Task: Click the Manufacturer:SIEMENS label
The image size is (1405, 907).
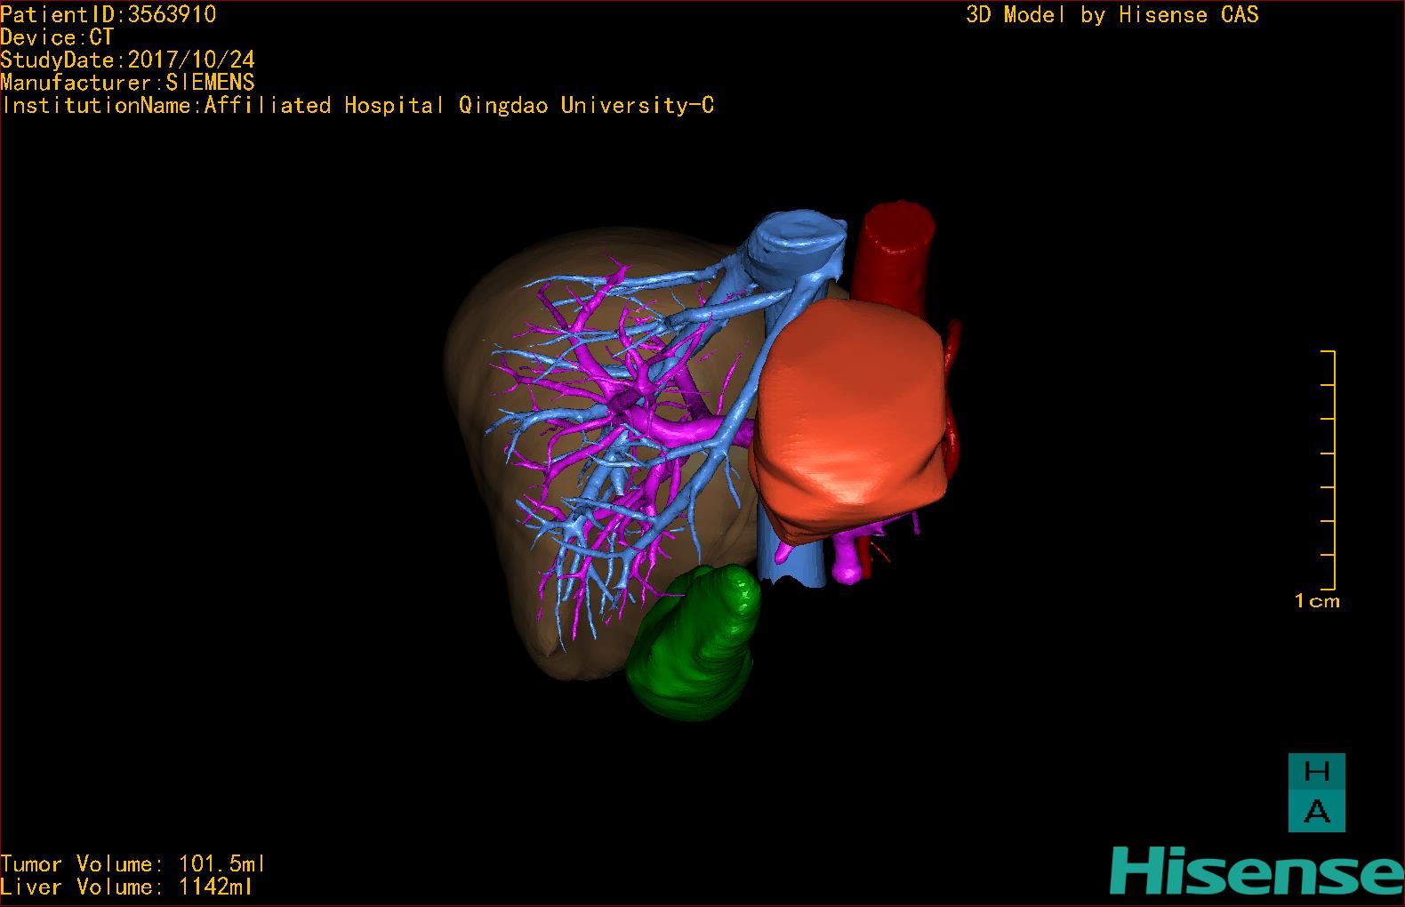Action: [x=127, y=83]
